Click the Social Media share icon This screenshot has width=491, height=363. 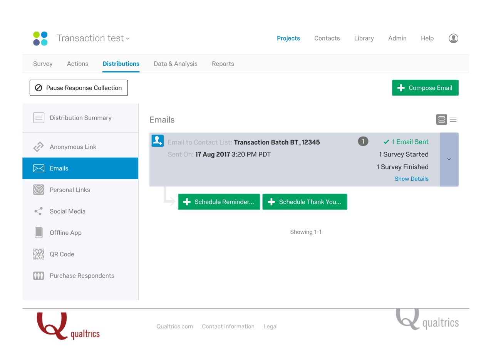[x=39, y=211]
